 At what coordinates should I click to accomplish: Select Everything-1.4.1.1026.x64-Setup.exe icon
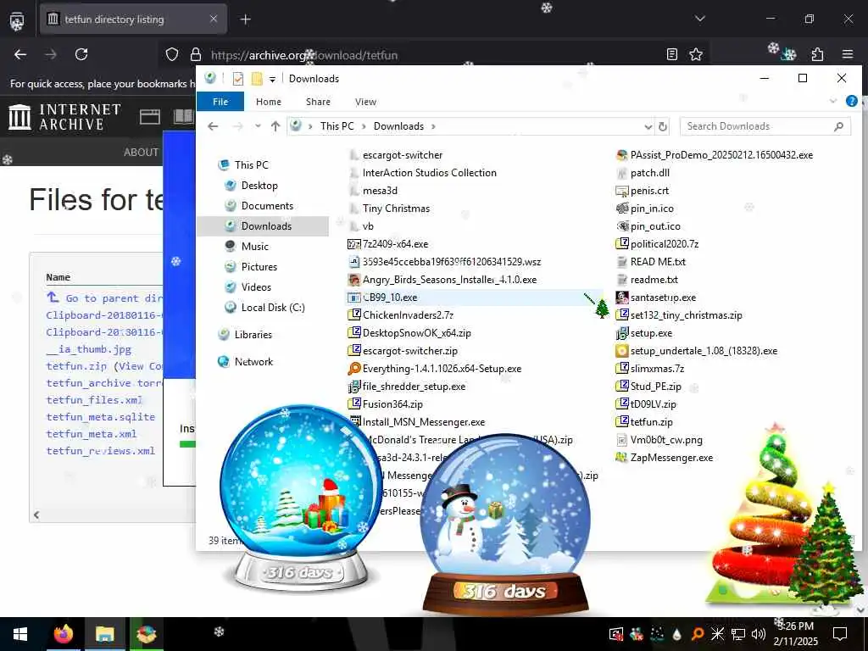tap(353, 369)
